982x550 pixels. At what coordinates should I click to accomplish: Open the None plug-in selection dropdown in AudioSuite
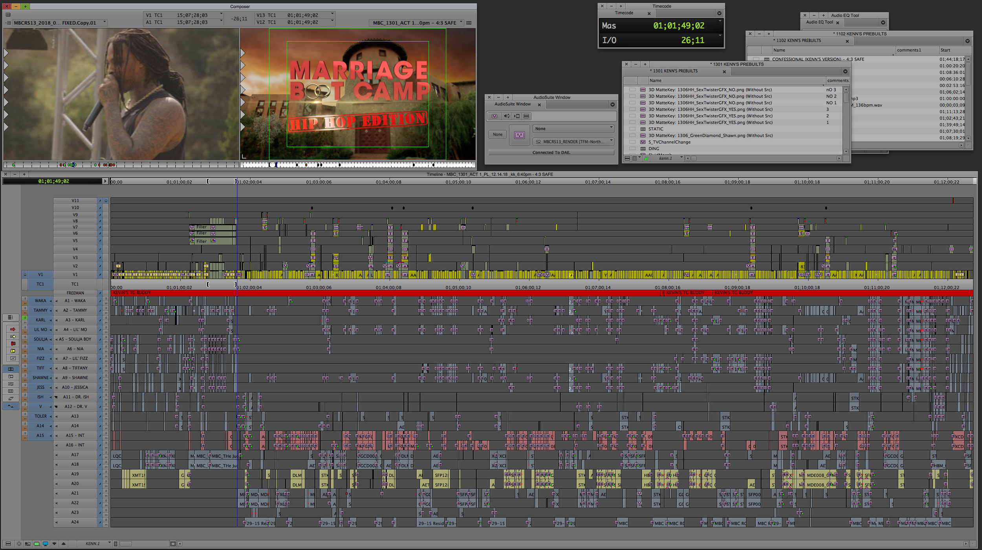pyautogui.click(x=573, y=129)
